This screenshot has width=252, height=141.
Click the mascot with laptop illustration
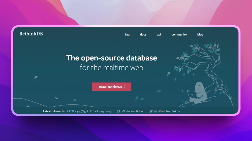198,93
